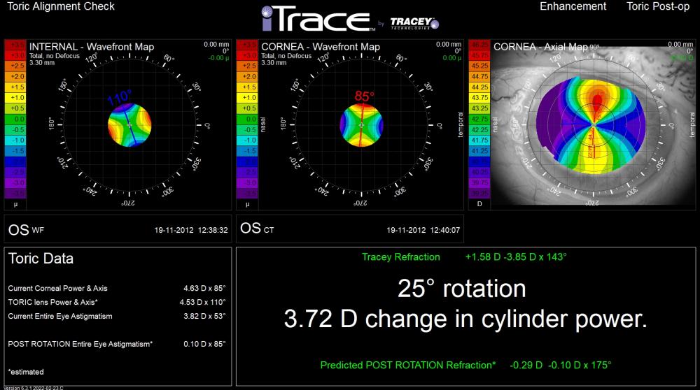
Task: Pick the +2.5 swatch on INTERNAL map scale
Action: (15, 66)
